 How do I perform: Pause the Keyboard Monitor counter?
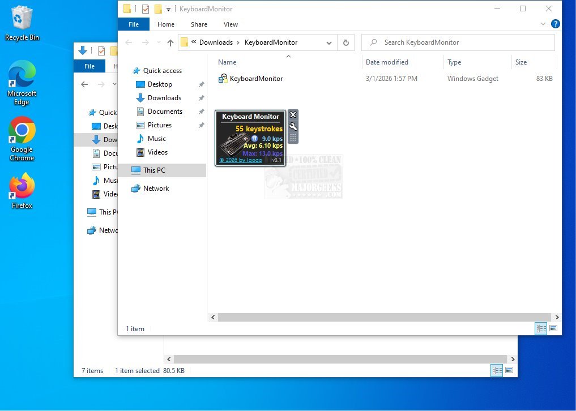[255, 138]
